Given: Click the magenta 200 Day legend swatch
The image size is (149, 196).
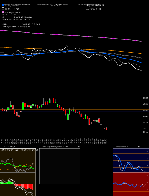Looking at the screenshot, I should (x=3, y=12).
